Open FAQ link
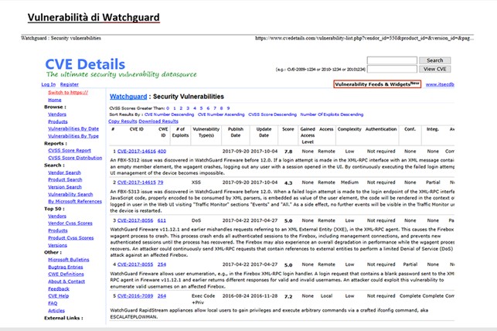 (x=53, y=303)
